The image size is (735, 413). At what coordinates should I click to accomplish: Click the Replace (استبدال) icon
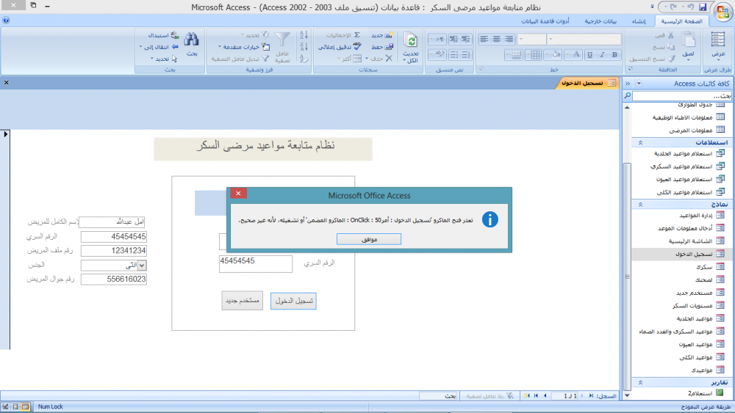coord(175,35)
